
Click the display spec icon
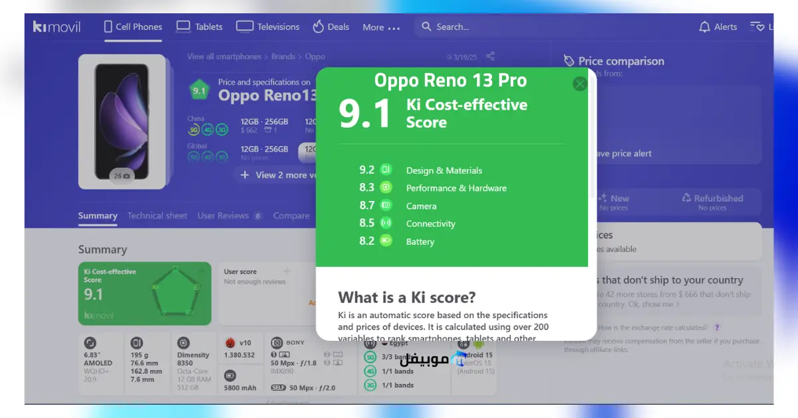click(x=90, y=343)
